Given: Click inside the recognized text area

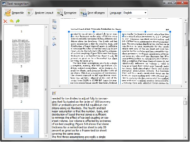Looking at the screenshot, I should pos(117,118).
